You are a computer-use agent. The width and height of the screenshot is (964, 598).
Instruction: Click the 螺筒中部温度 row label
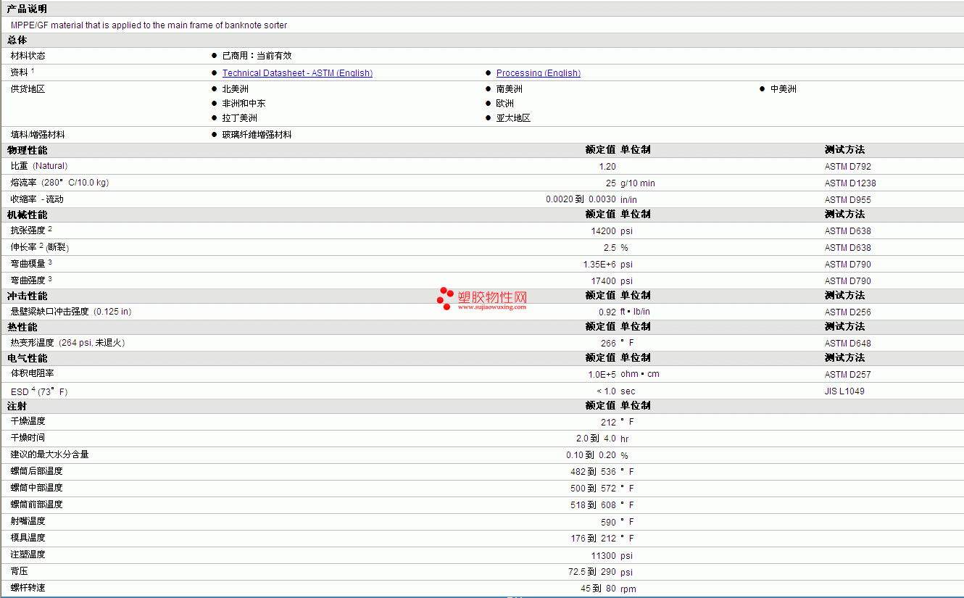pyautogui.click(x=37, y=488)
